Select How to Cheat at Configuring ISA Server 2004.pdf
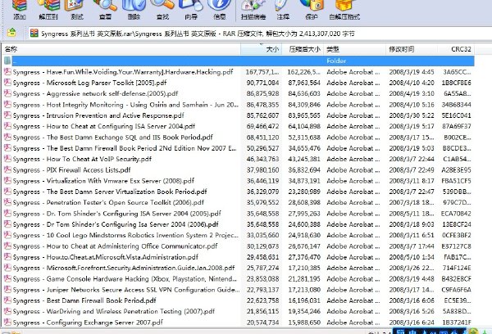The image size is (492, 334). point(238,126)
